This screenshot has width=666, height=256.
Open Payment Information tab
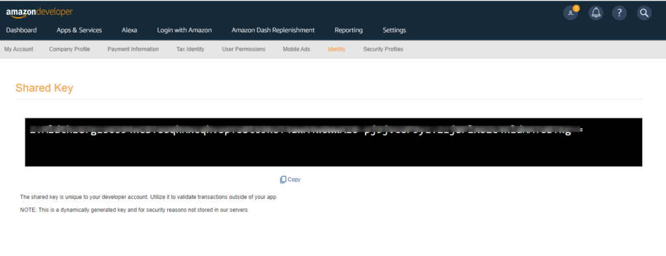[x=133, y=49]
